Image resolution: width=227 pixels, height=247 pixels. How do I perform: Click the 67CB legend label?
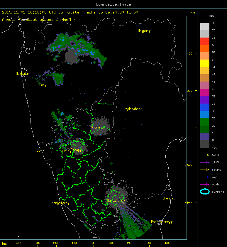point(215,155)
